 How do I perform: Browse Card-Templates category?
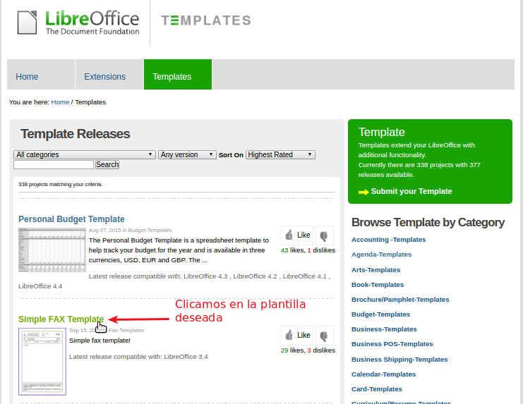pyautogui.click(x=377, y=389)
